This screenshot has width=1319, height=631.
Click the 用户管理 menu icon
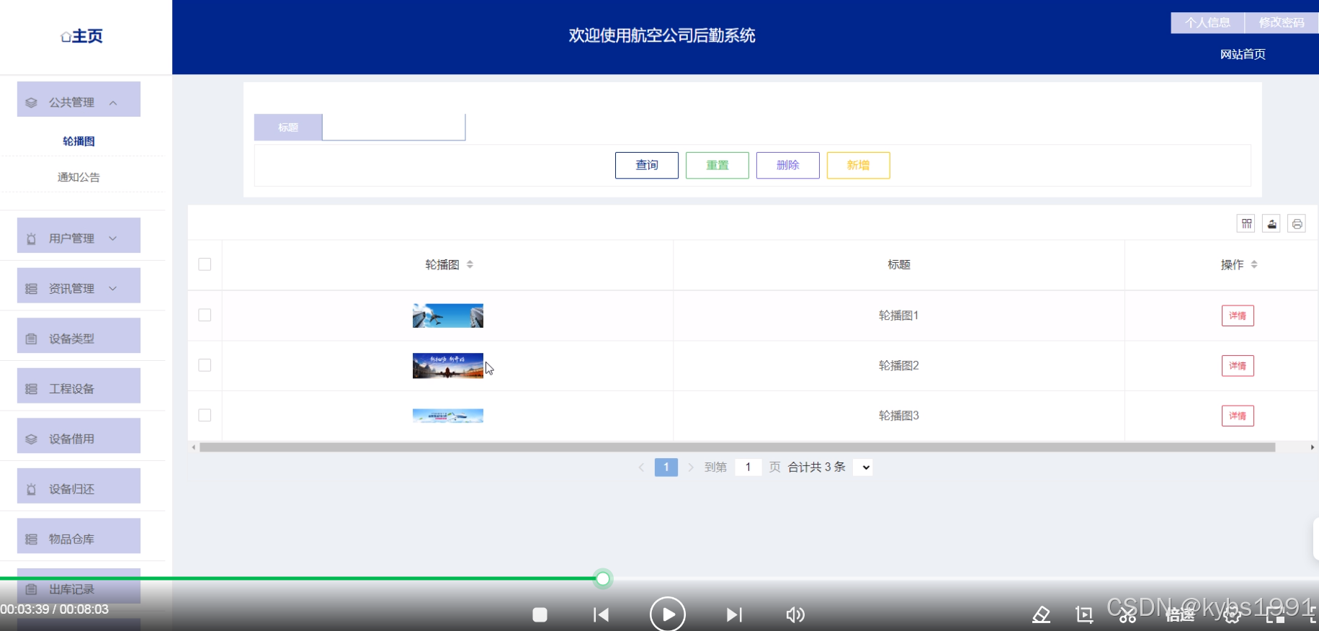coord(31,238)
